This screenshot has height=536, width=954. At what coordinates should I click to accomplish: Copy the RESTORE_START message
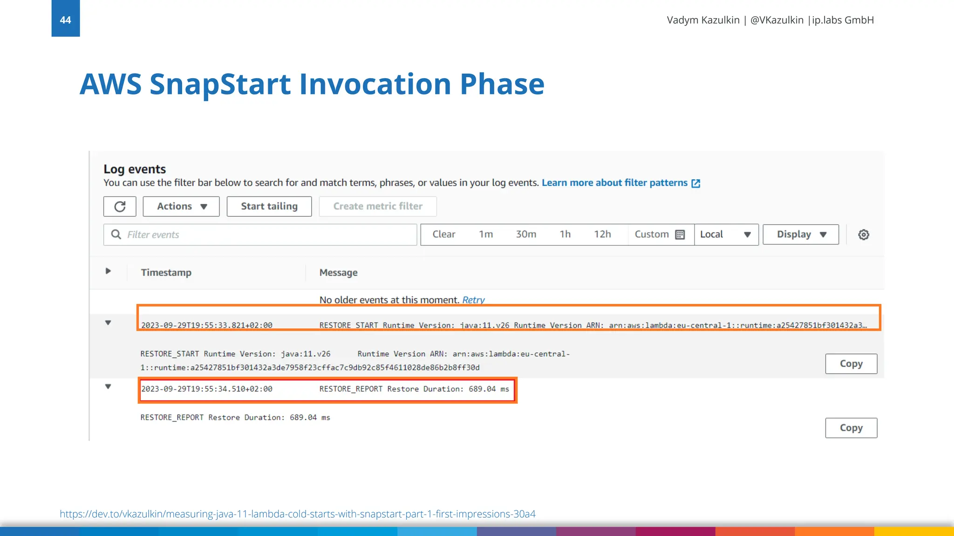tap(851, 364)
